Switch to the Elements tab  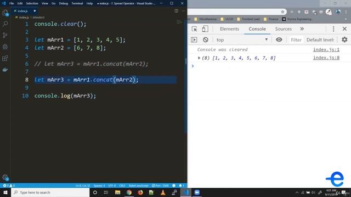click(x=229, y=29)
